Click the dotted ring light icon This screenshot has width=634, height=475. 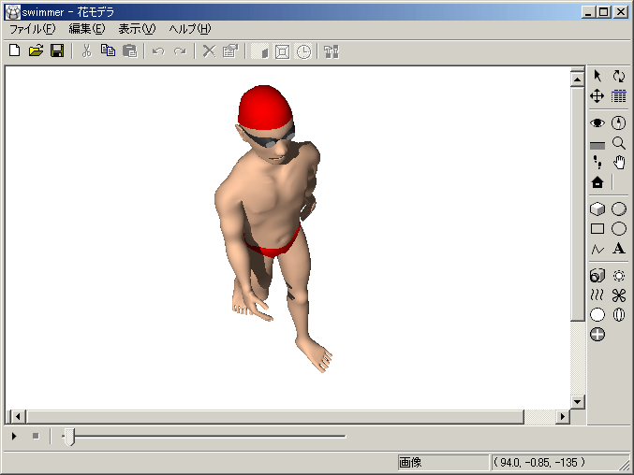pos(619,276)
